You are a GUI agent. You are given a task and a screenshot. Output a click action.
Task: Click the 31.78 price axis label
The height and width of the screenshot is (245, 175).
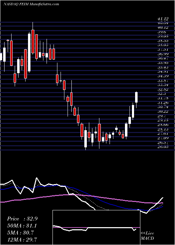163,98
